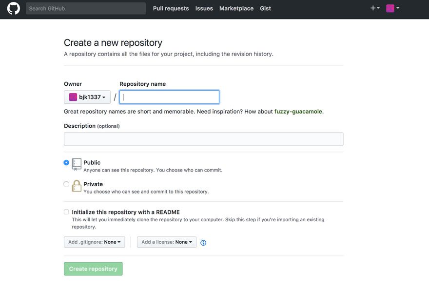Open the plus create-new menu
The width and height of the screenshot is (429, 290).
(374, 8)
